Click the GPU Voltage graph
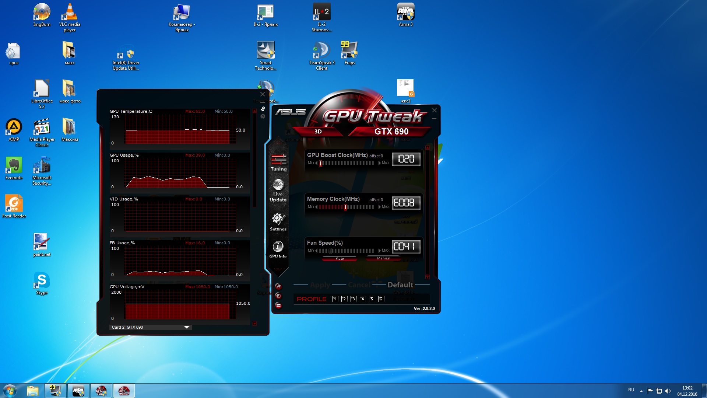 tap(179, 304)
